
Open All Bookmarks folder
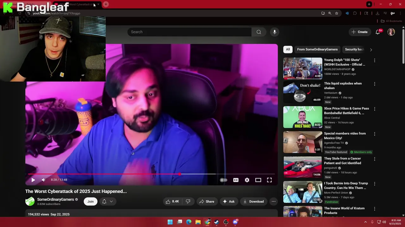391,21
